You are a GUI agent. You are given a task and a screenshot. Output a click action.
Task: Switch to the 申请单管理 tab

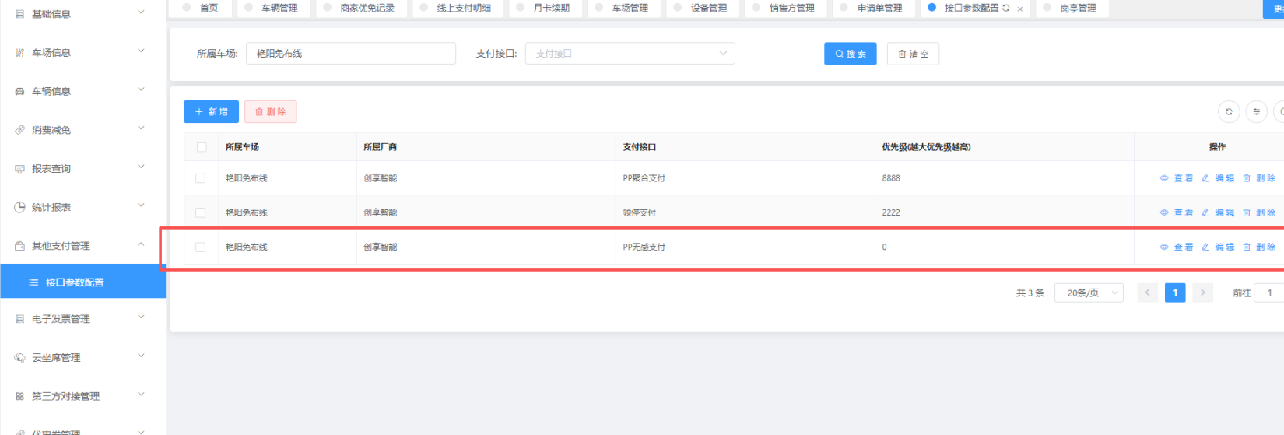point(873,8)
